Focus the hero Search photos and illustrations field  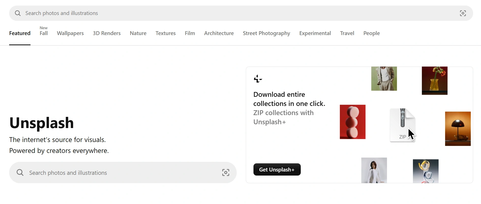123,173
